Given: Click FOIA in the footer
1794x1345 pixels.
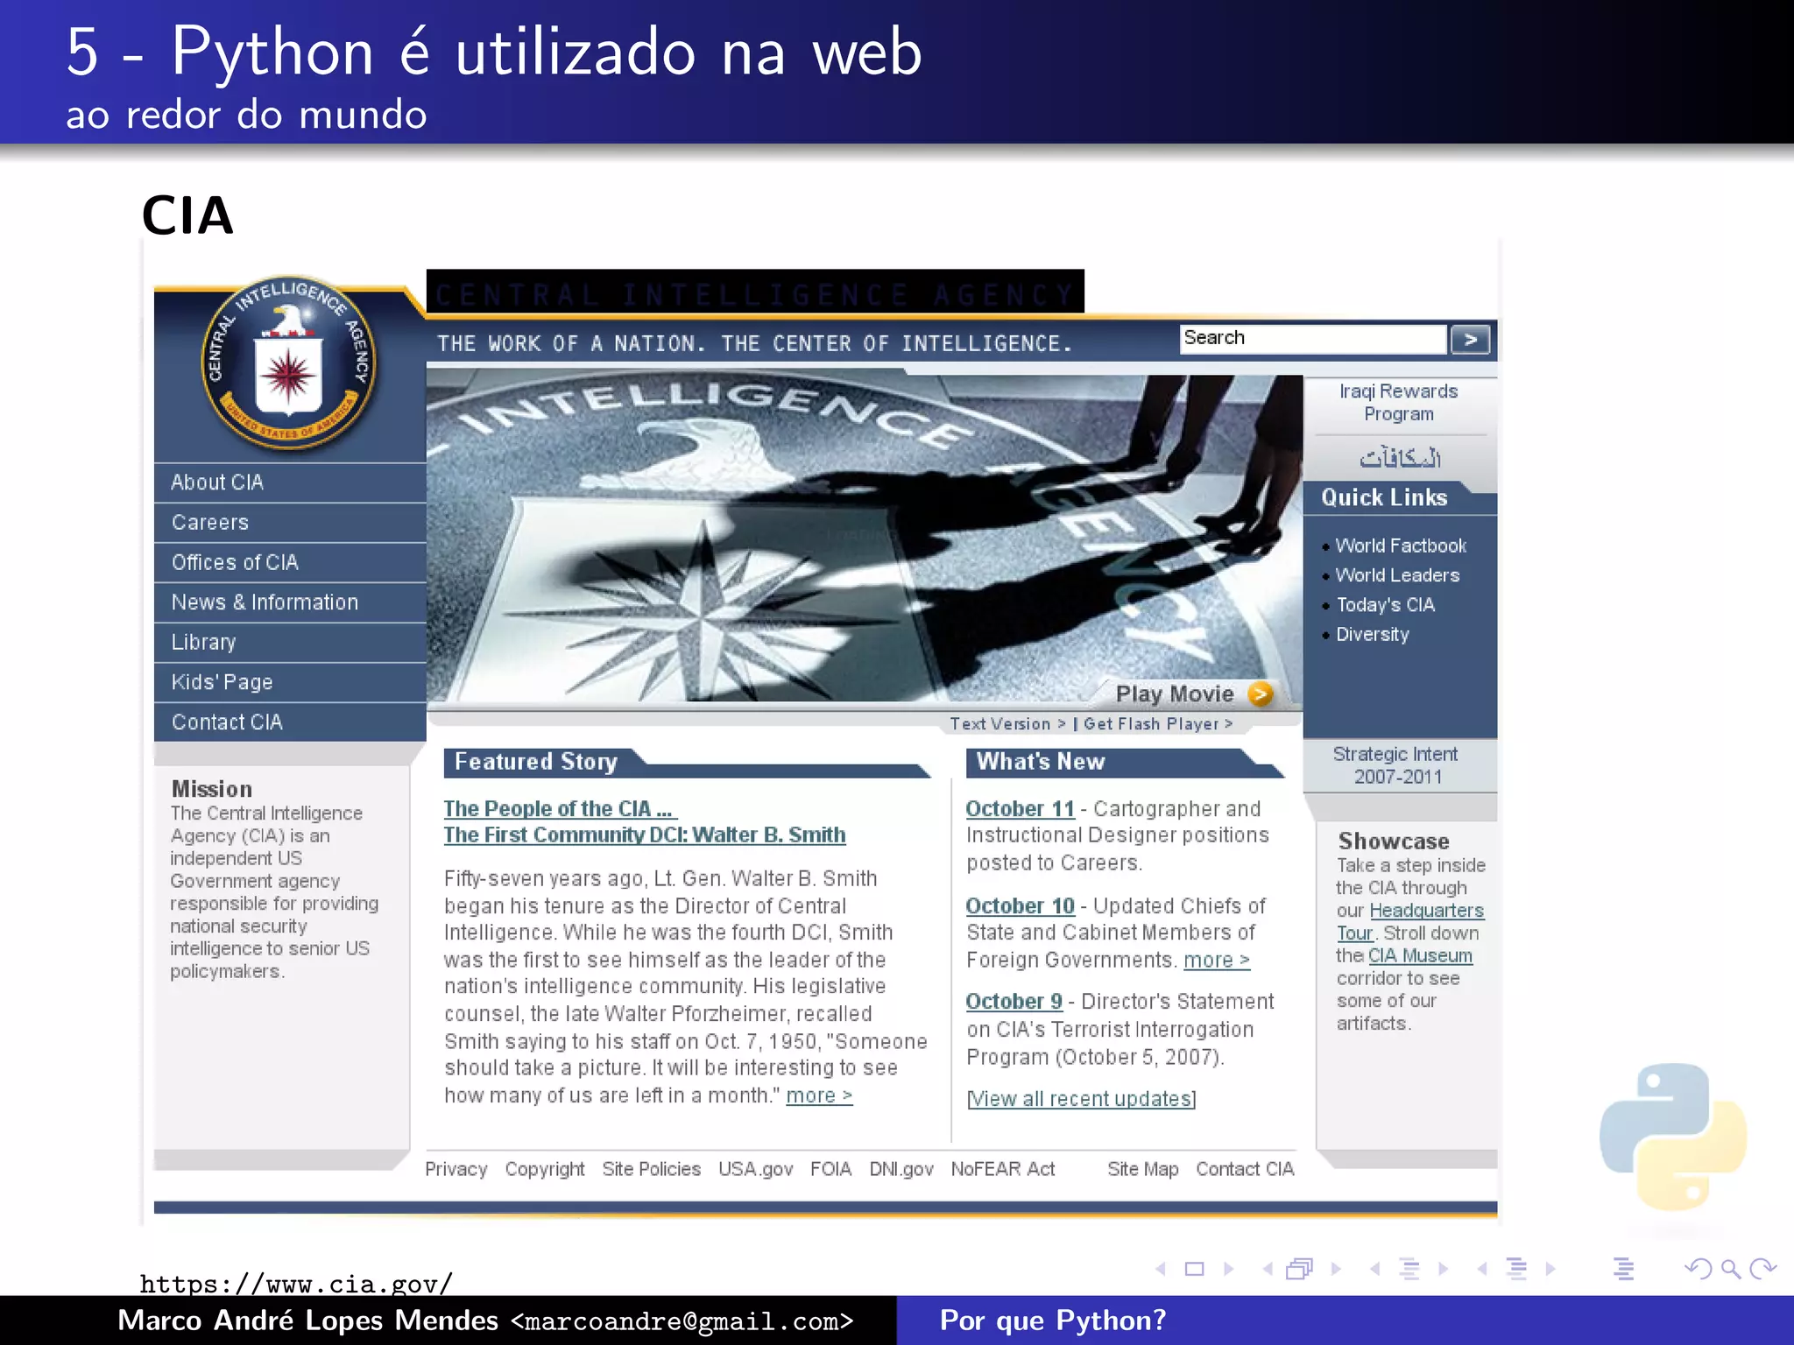Looking at the screenshot, I should coord(831,1170).
